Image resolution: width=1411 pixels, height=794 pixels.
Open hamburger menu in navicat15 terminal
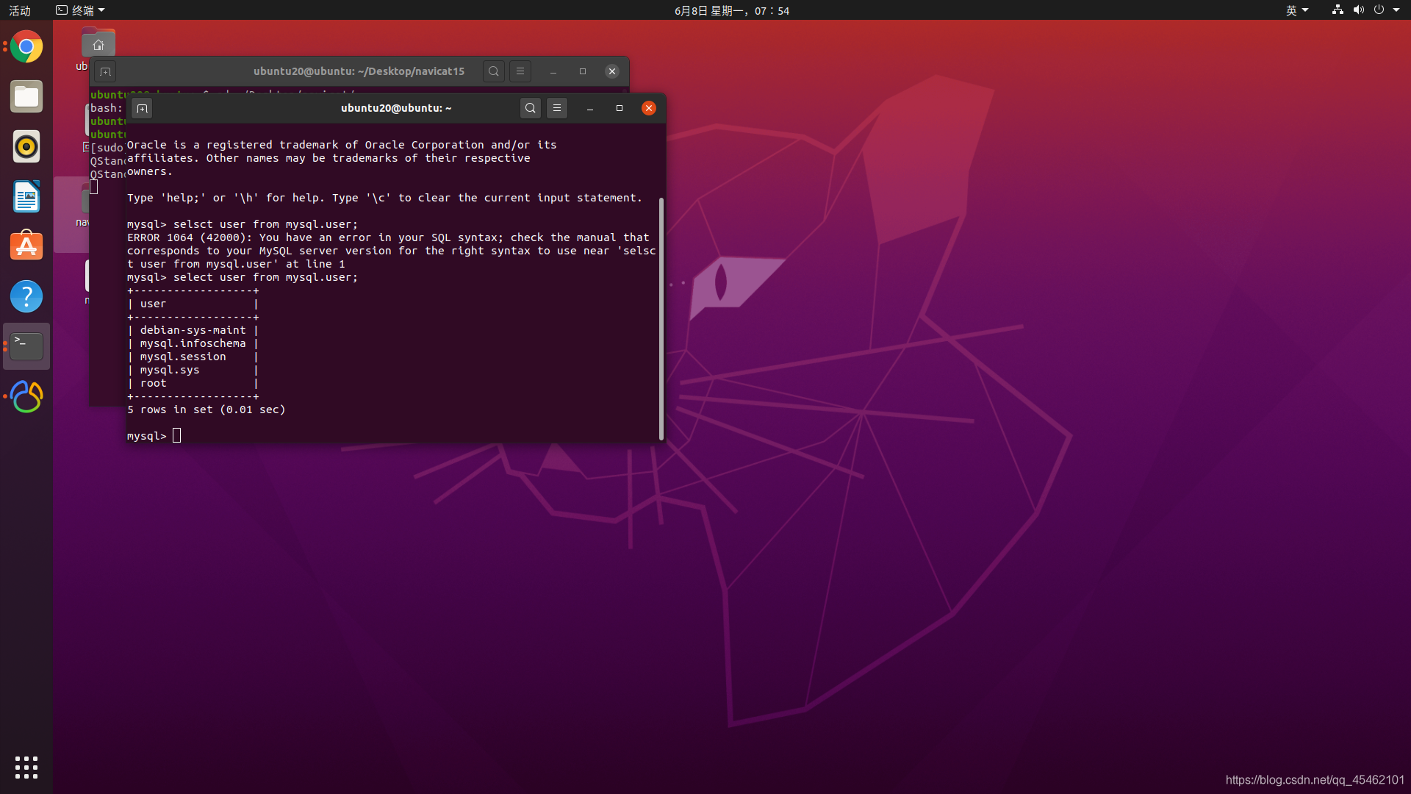[x=520, y=71]
